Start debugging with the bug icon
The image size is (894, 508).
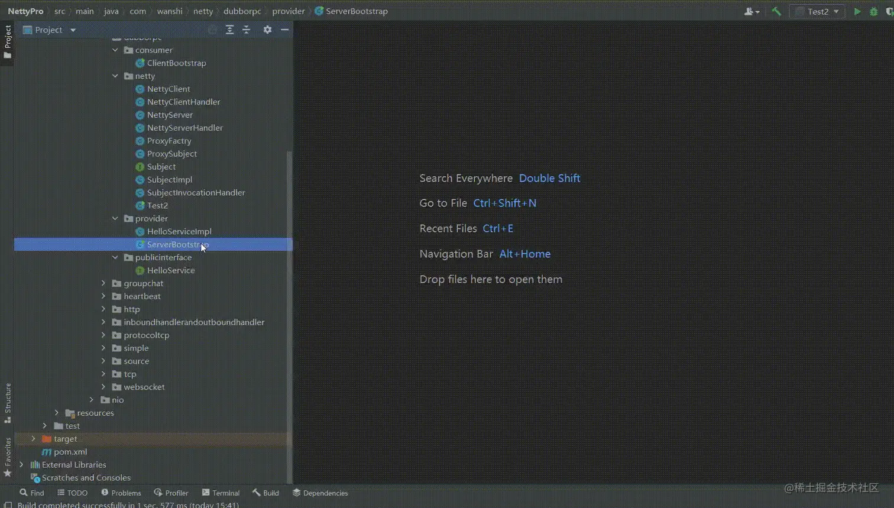[873, 11]
